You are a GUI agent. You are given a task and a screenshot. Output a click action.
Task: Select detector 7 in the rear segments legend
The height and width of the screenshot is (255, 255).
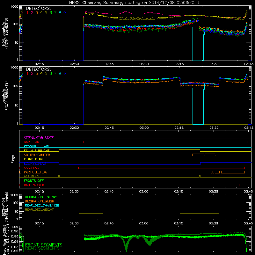[x=55, y=74]
